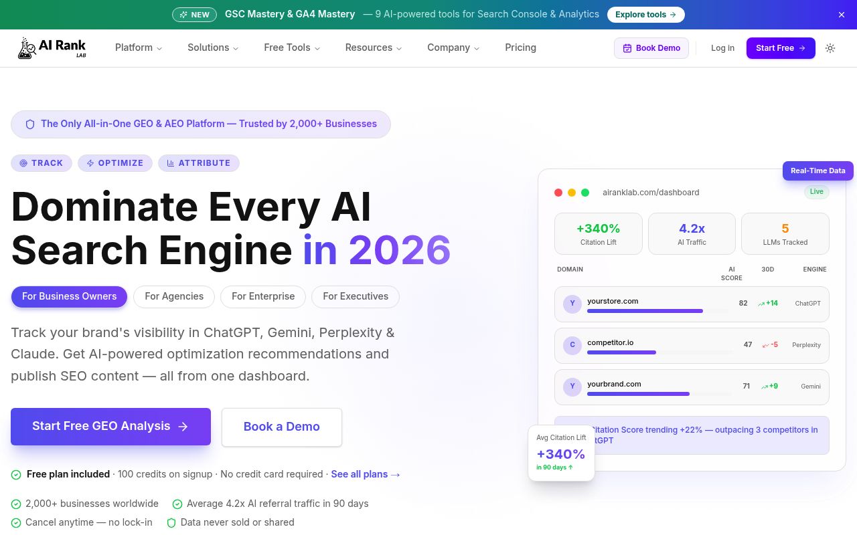Select the For Executives tab

[356, 296]
